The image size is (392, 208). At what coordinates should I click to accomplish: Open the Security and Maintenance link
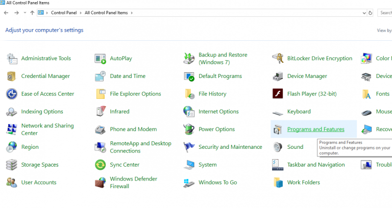(230, 147)
